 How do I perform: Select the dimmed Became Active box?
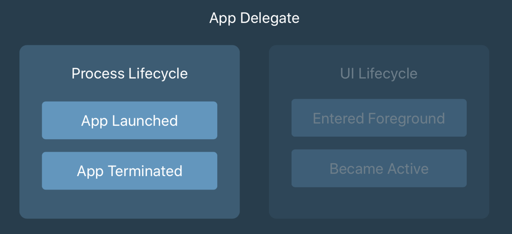(x=379, y=168)
